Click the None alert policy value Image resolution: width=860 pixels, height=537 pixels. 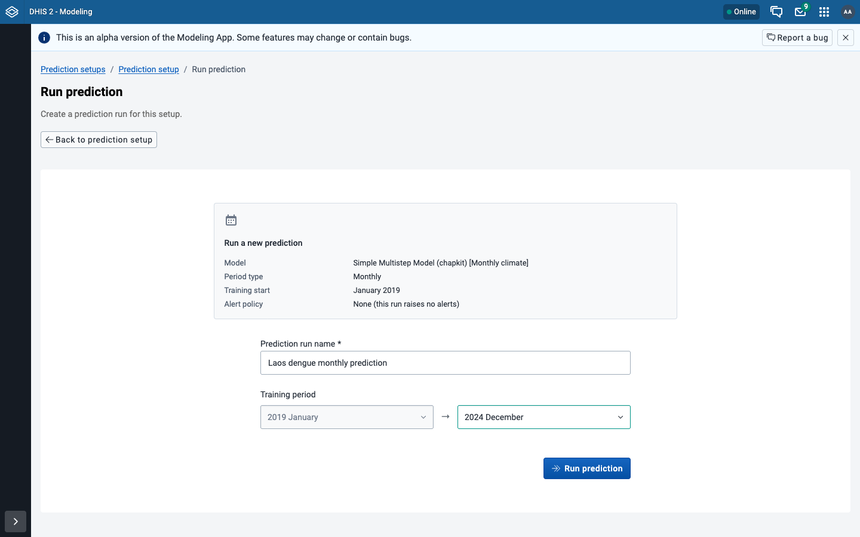(406, 304)
